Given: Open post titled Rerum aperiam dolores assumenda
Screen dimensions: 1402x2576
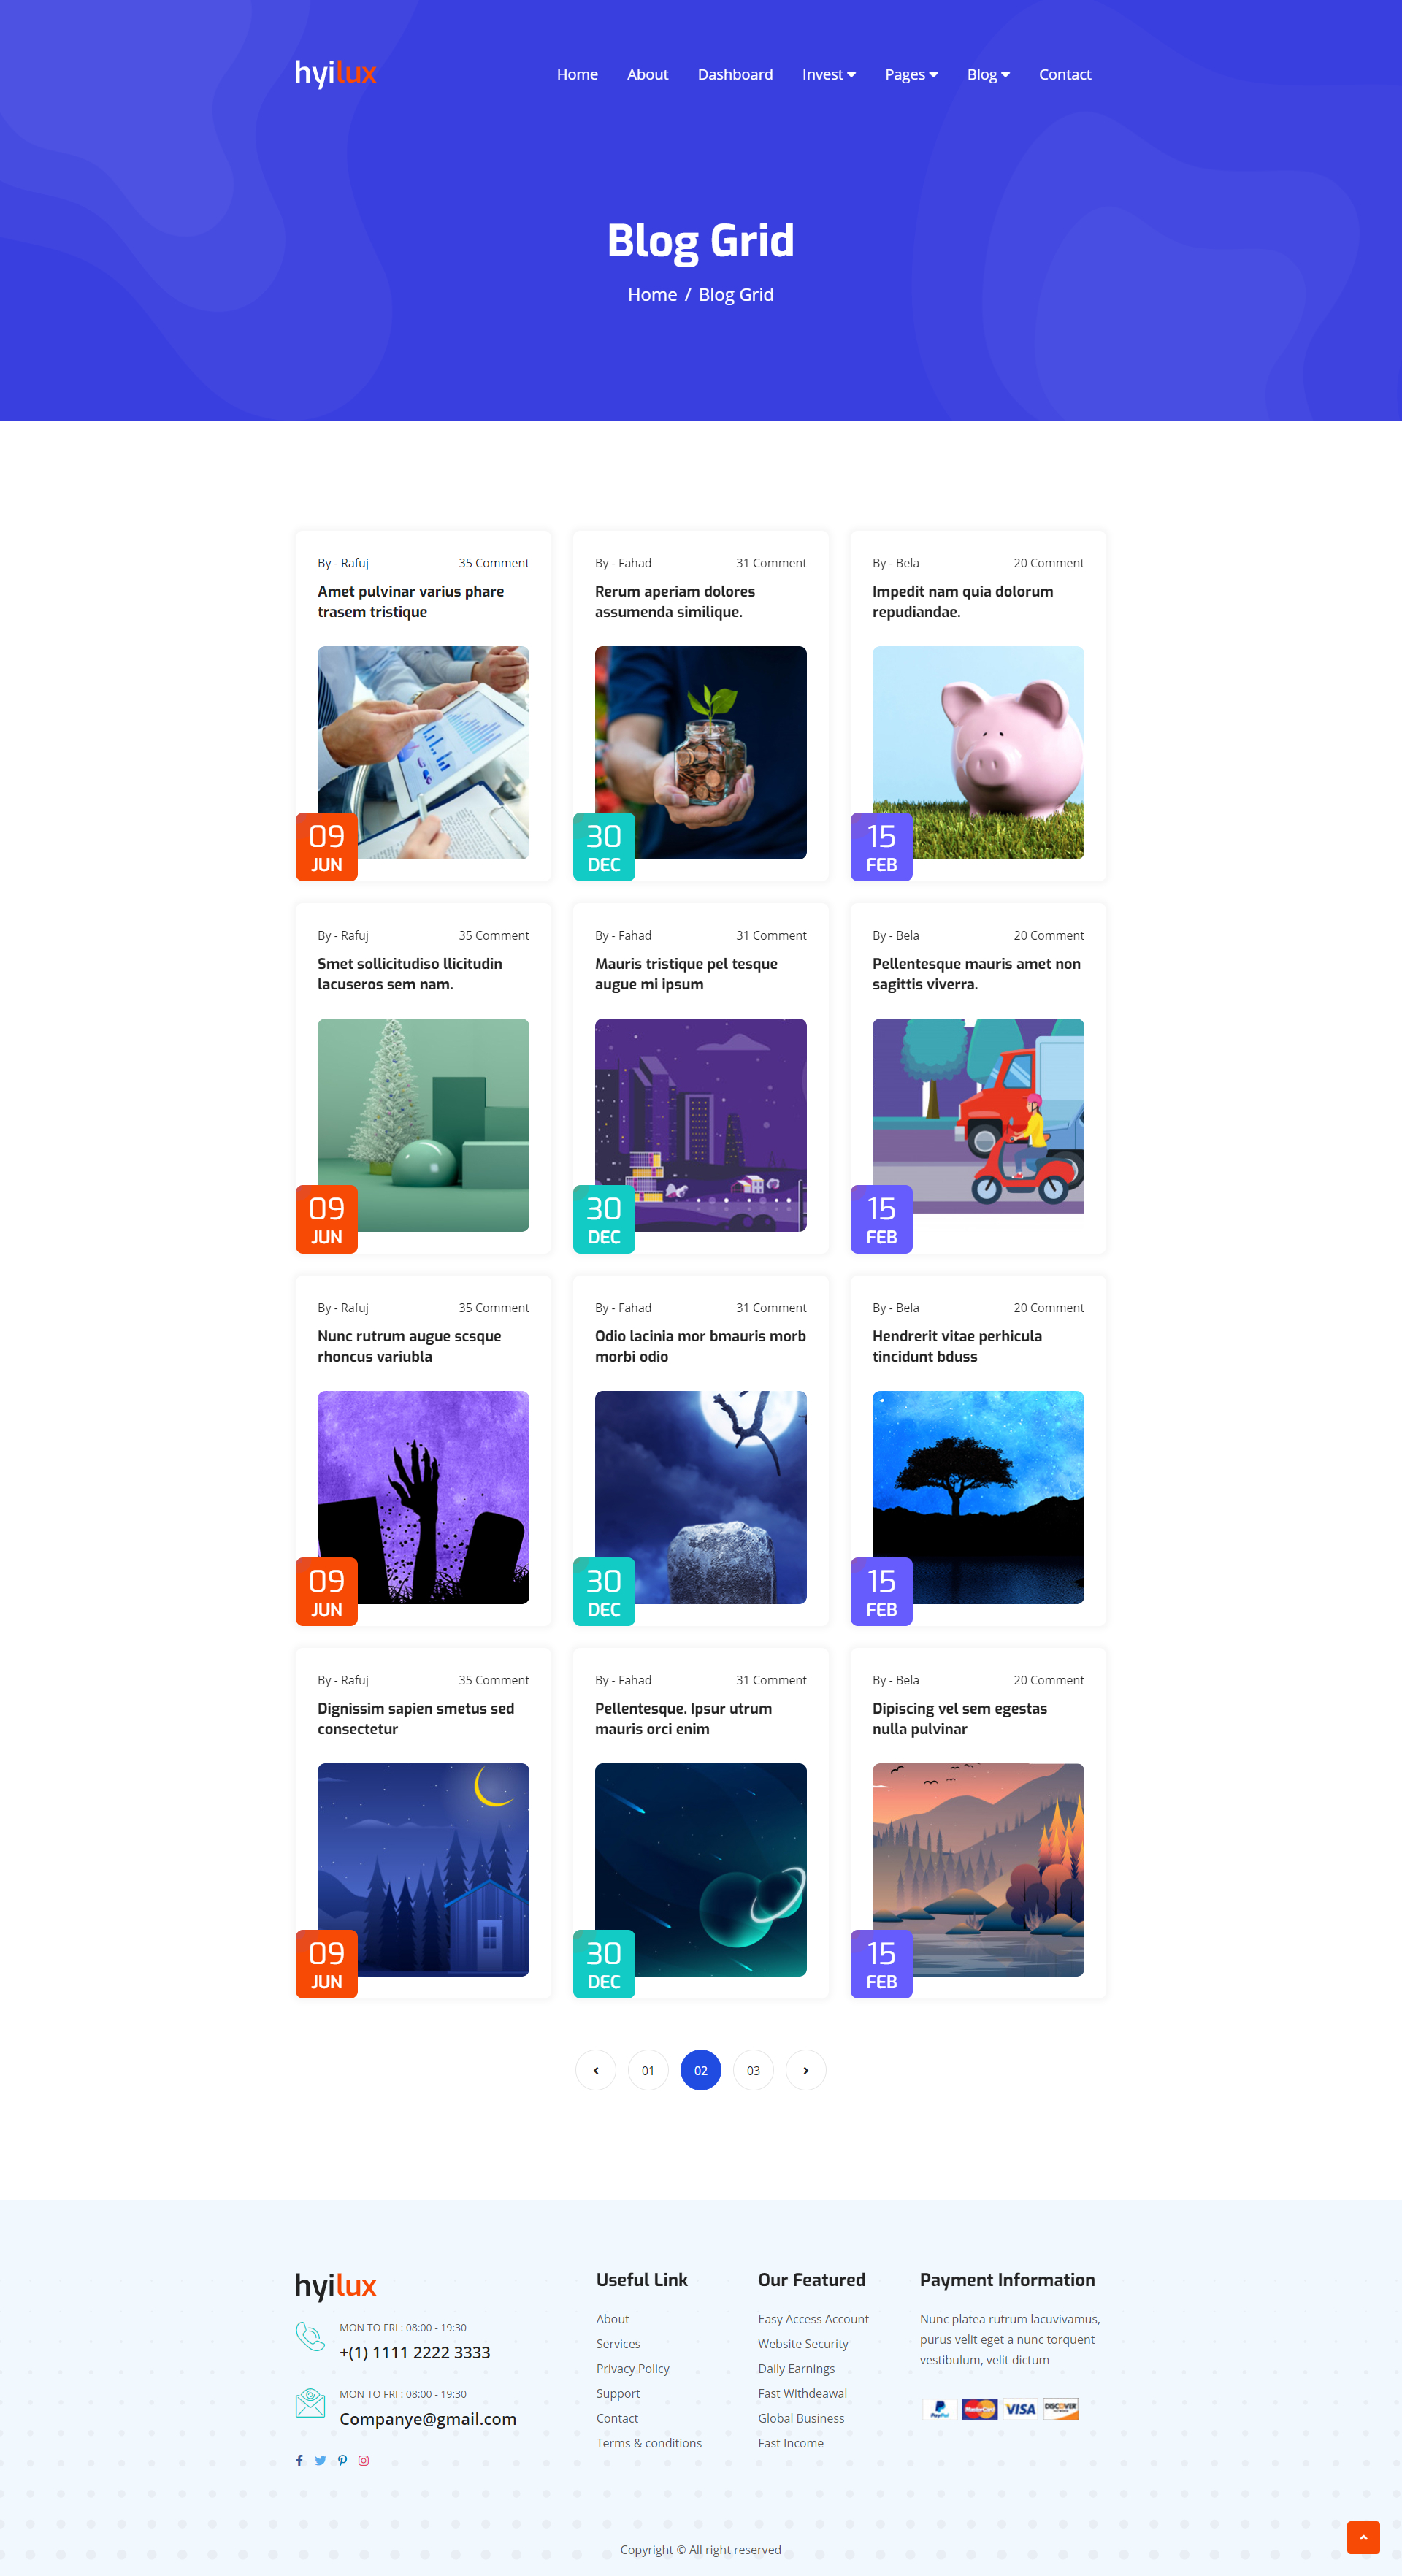Looking at the screenshot, I should (x=675, y=601).
